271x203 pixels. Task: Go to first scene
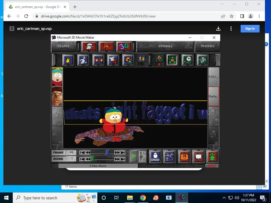(82, 159)
